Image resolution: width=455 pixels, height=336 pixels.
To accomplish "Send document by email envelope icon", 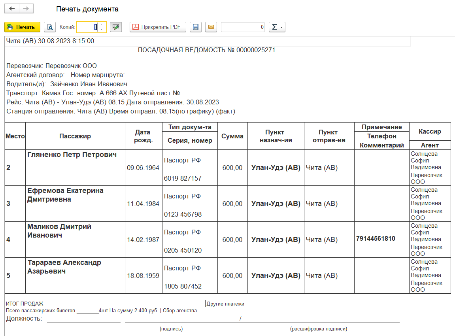I will click(211, 27).
